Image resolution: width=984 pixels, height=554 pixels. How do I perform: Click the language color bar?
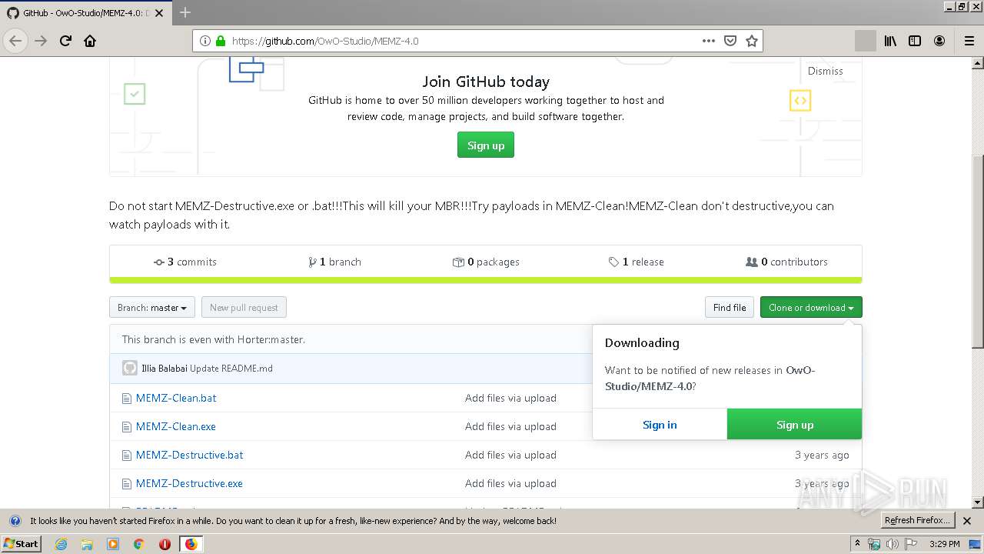click(x=486, y=280)
